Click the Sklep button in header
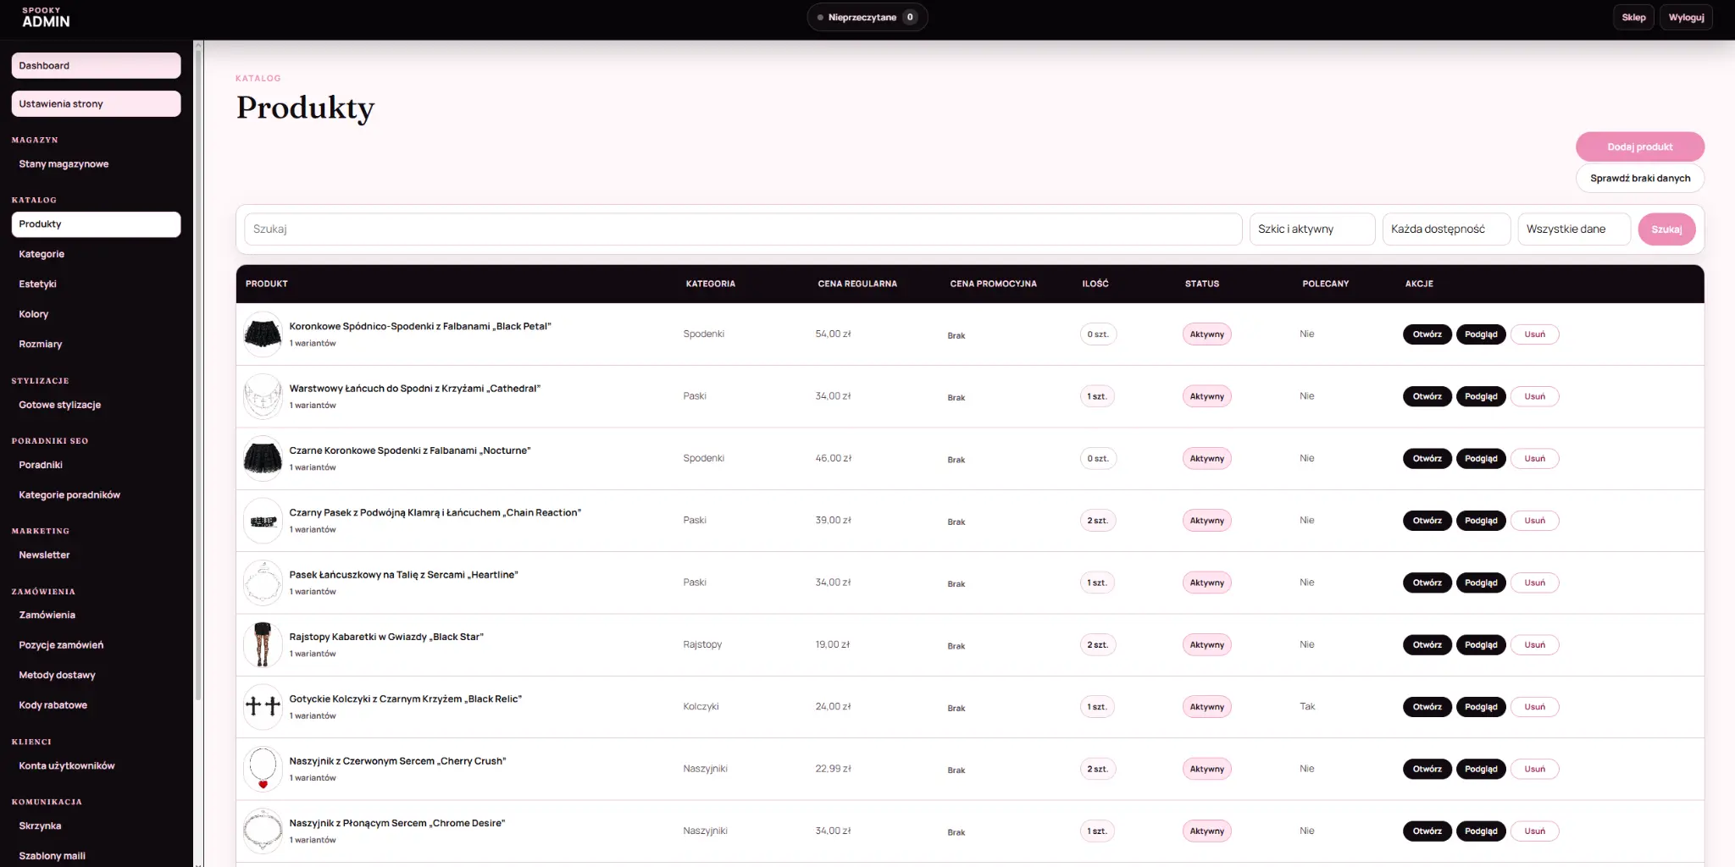This screenshot has width=1735, height=867. point(1633,17)
